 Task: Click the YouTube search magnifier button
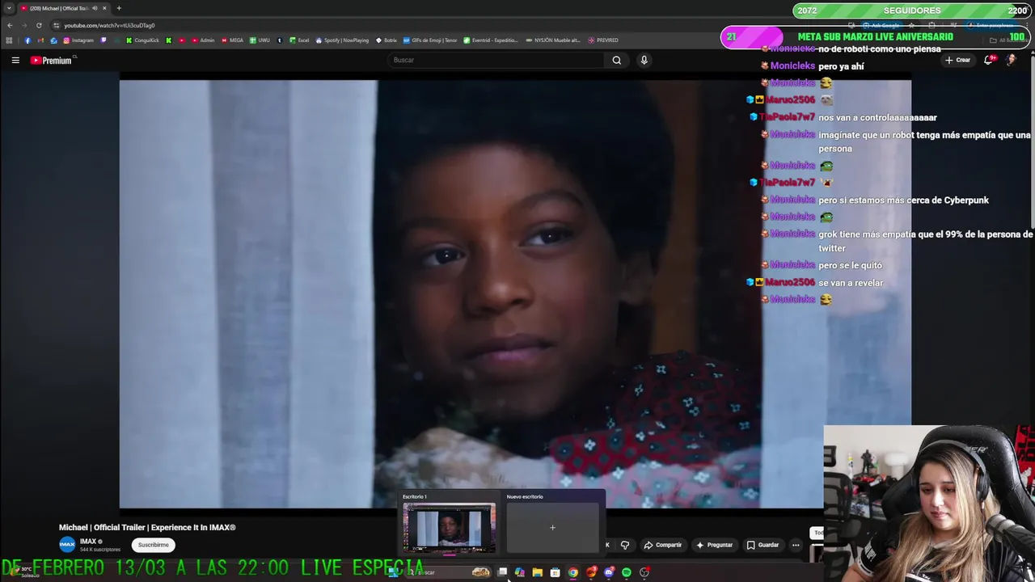coord(617,60)
